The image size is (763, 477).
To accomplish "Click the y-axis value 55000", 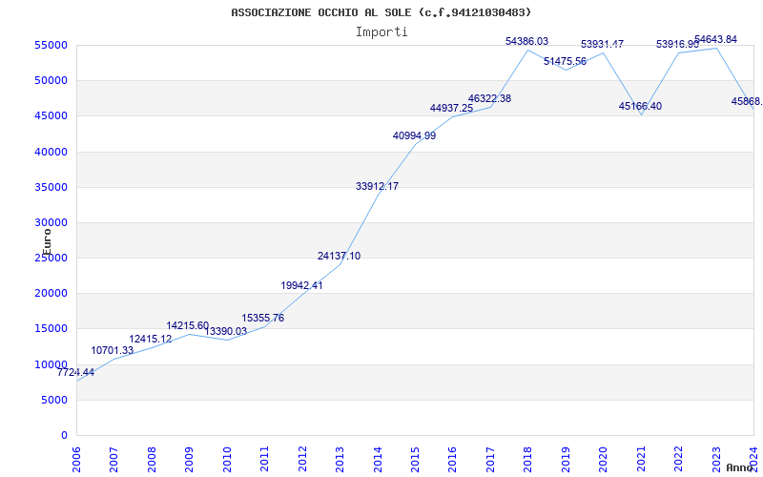I will click(x=51, y=45).
